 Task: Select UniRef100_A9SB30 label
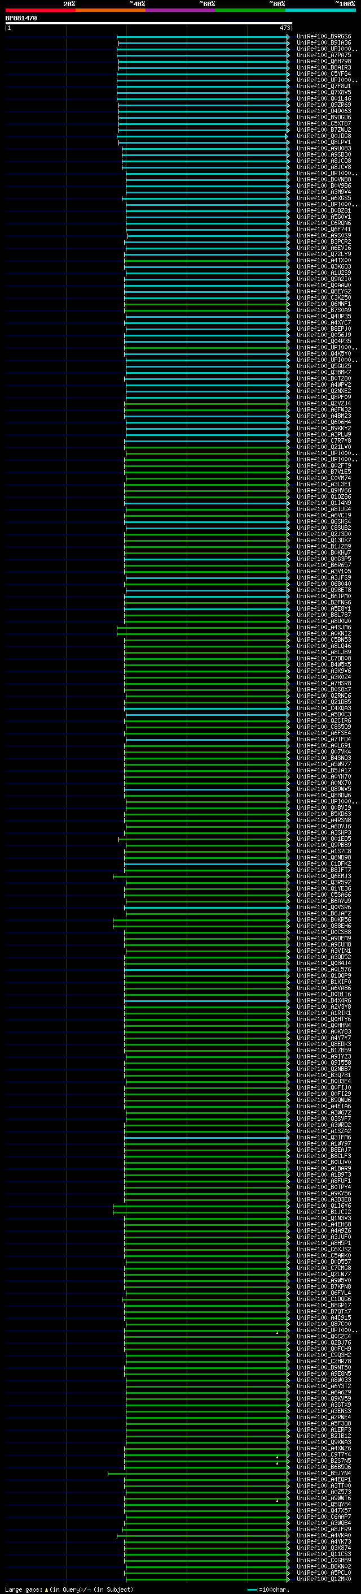(323, 155)
